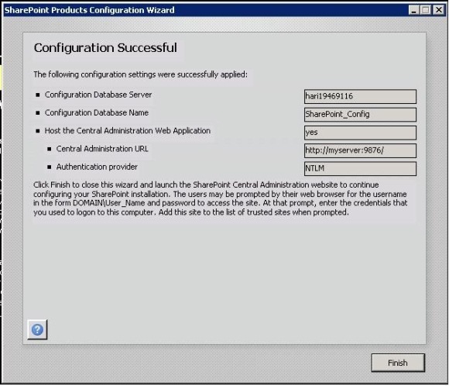Click the 'settings were successfully applied' sentence
Screen dimensions: 449x386
point(140,74)
